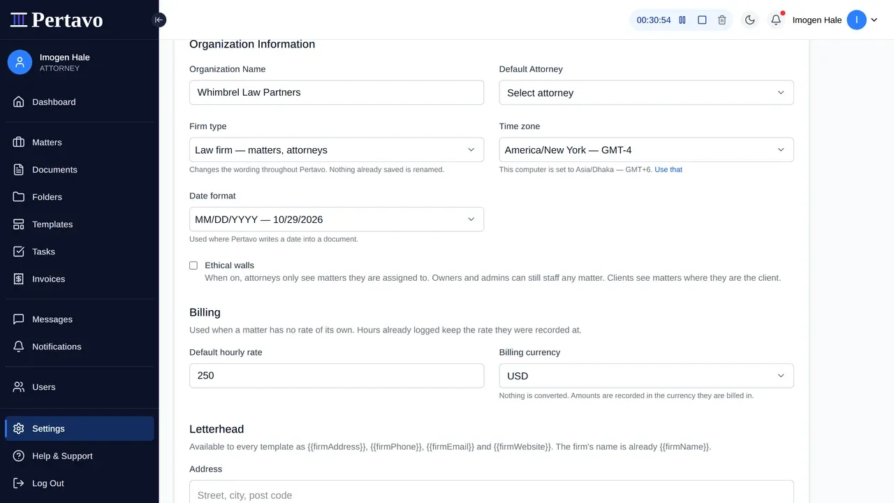Image resolution: width=894 pixels, height=503 pixels.
Task: Click the "Use that" time zone link
Action: click(x=668, y=170)
